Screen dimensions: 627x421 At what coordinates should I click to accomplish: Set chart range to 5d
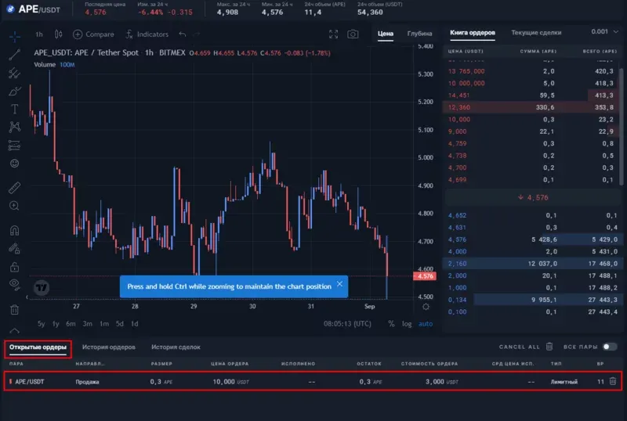tap(120, 324)
